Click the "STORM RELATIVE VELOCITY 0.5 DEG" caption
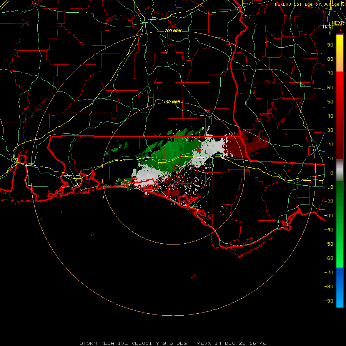This screenshot has height=346, width=346. pos(133,343)
